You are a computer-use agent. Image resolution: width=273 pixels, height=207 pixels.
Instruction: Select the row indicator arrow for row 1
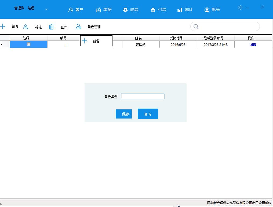(2, 45)
